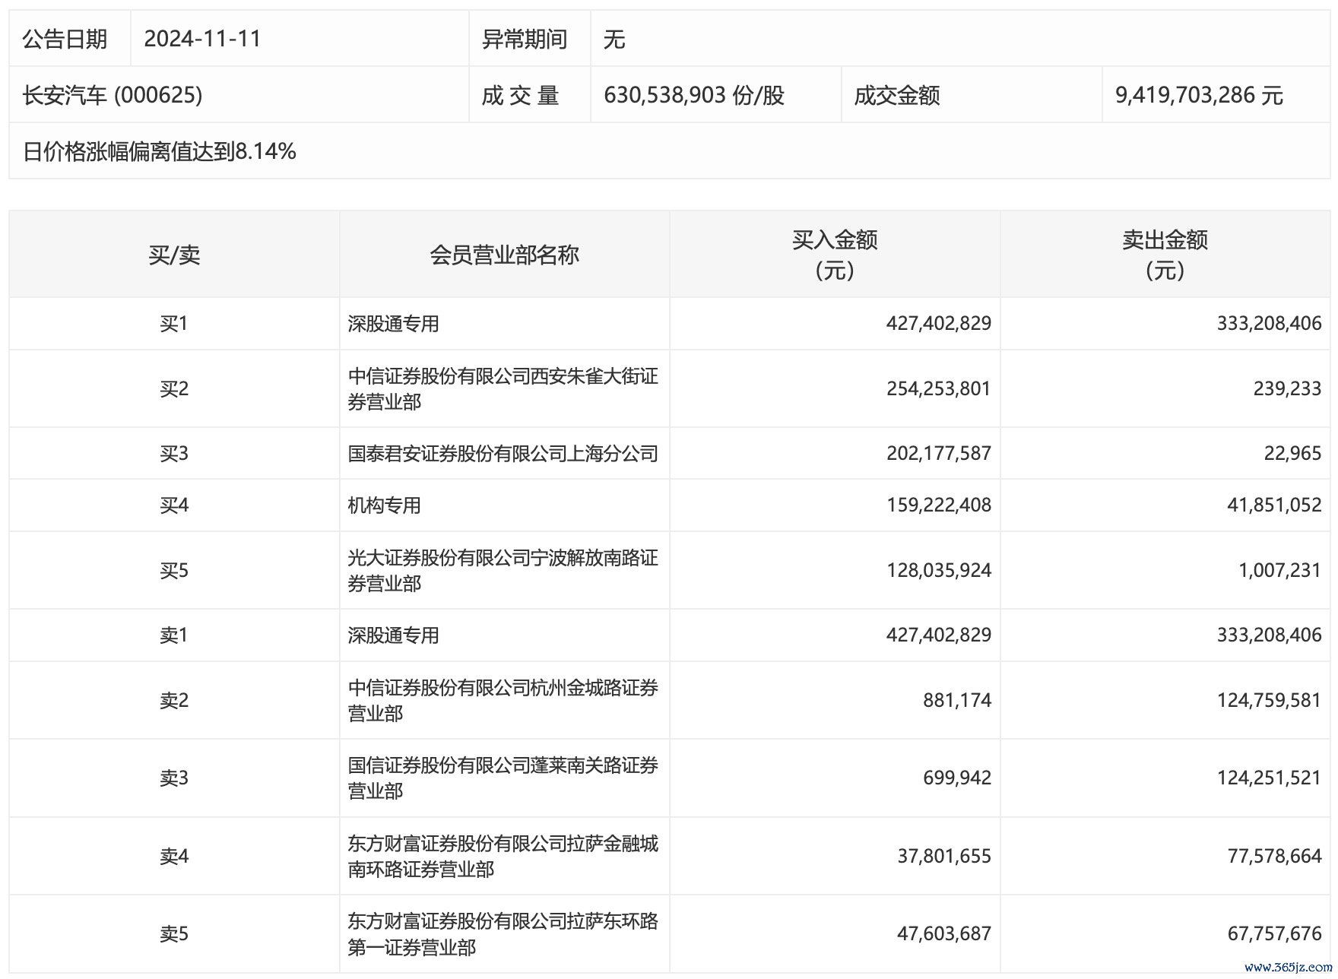Click sell amount 239,233
Image resolution: width=1338 pixels, height=979 pixels.
click(1287, 388)
